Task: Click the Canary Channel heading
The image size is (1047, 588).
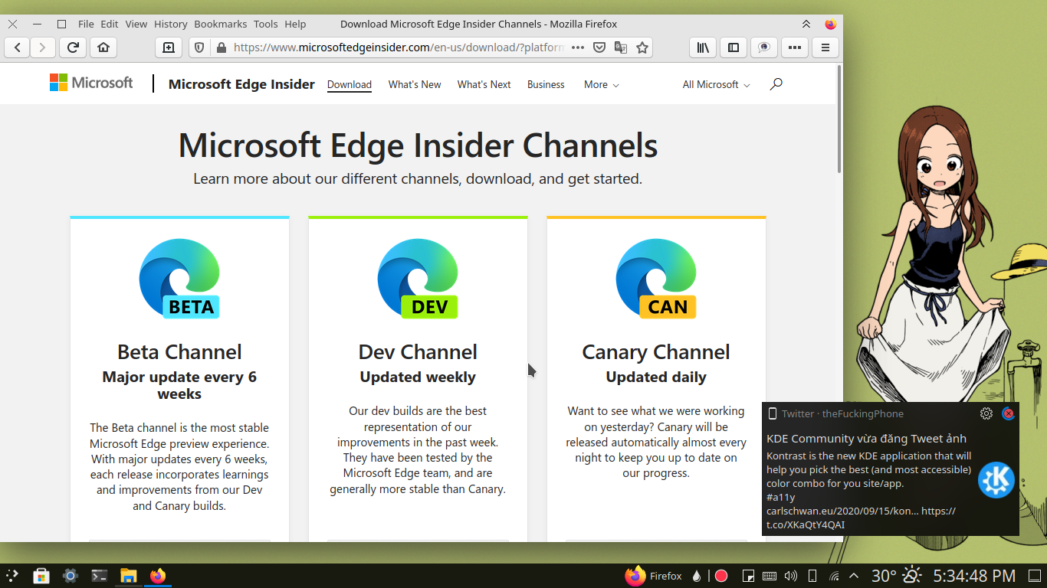Action: pos(656,352)
